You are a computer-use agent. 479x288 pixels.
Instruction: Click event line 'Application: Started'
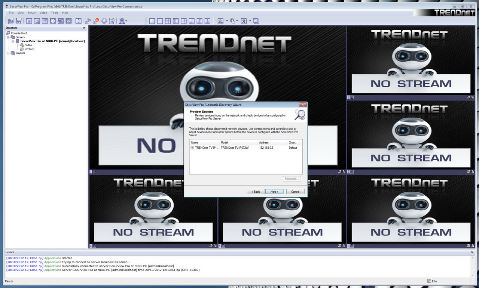(39, 258)
